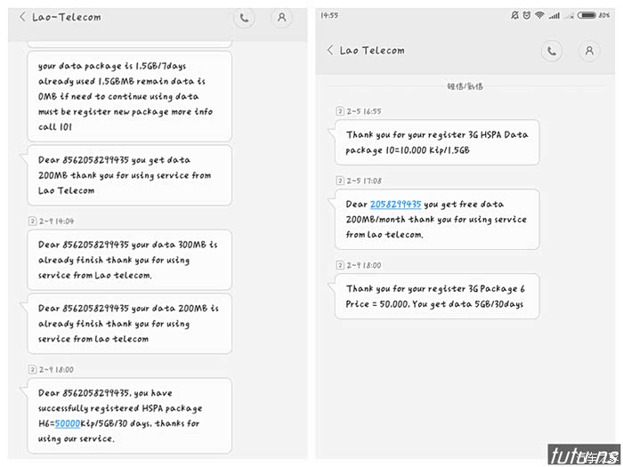Tap signal strength bars in status bar
Viewport: 623px width, 467px height.
click(x=554, y=16)
